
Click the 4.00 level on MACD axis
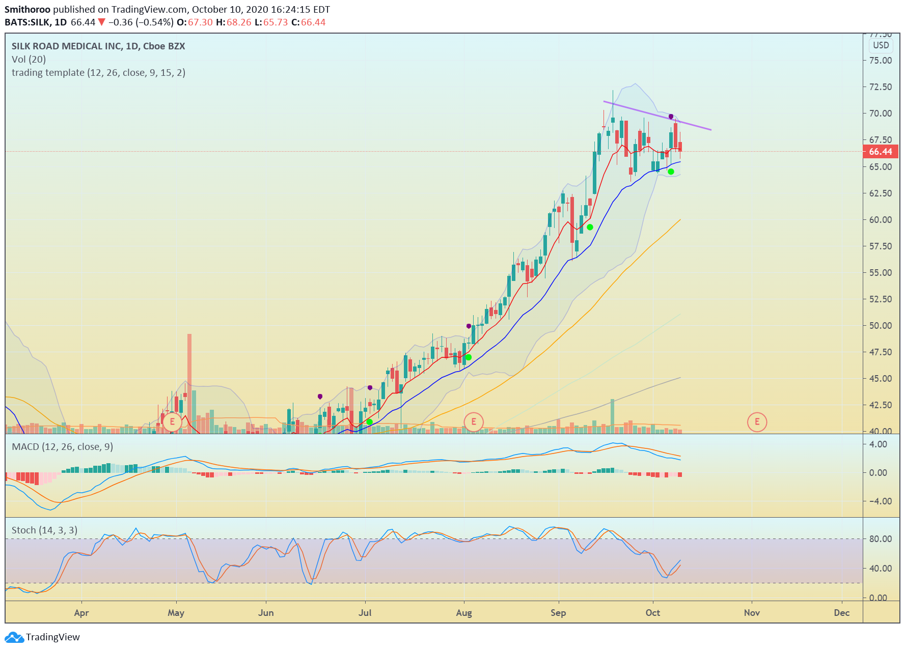pos(879,444)
